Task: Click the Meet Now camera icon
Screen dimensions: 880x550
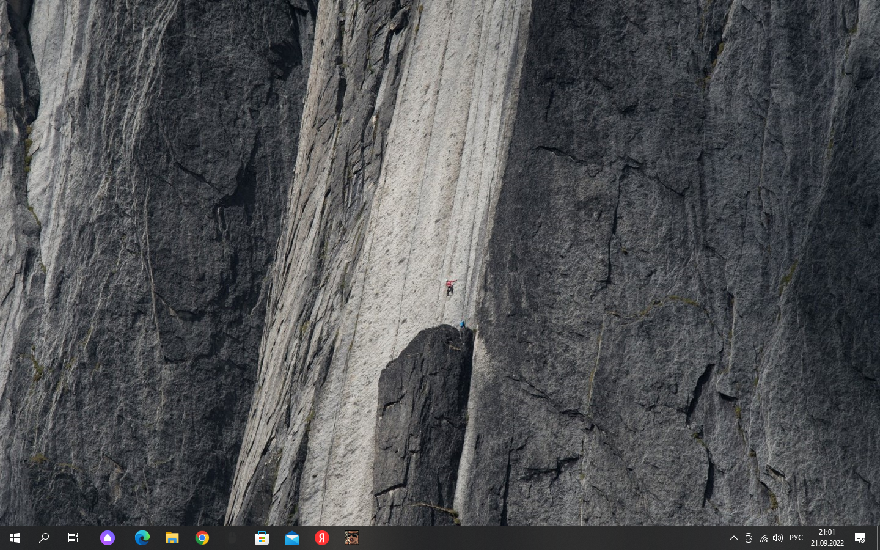Action: pos(749,538)
